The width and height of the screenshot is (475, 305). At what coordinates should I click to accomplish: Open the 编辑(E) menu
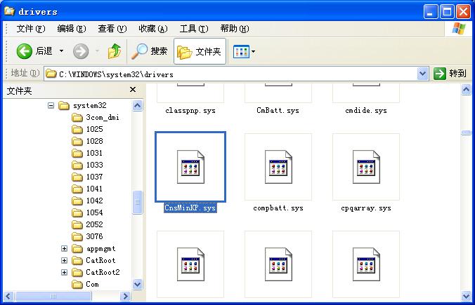72,29
